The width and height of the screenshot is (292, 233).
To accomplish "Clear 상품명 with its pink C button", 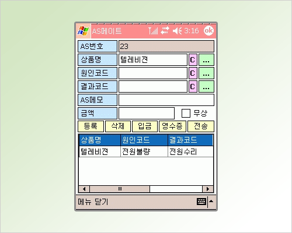I will [x=193, y=60].
